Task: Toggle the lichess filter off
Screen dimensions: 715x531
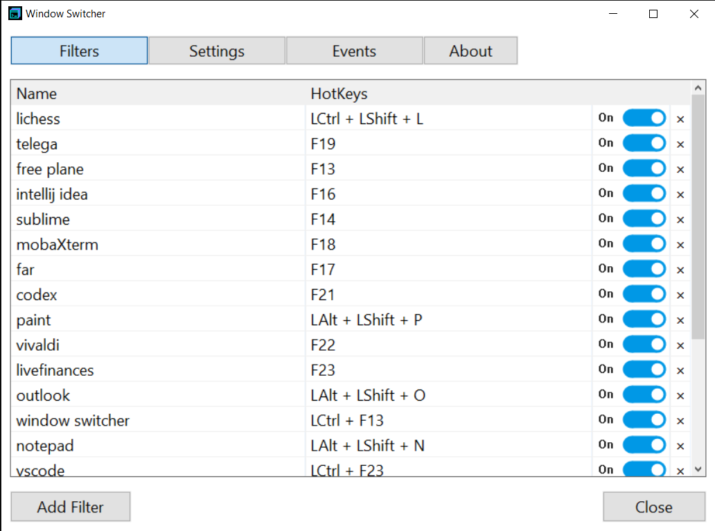Action: click(644, 118)
